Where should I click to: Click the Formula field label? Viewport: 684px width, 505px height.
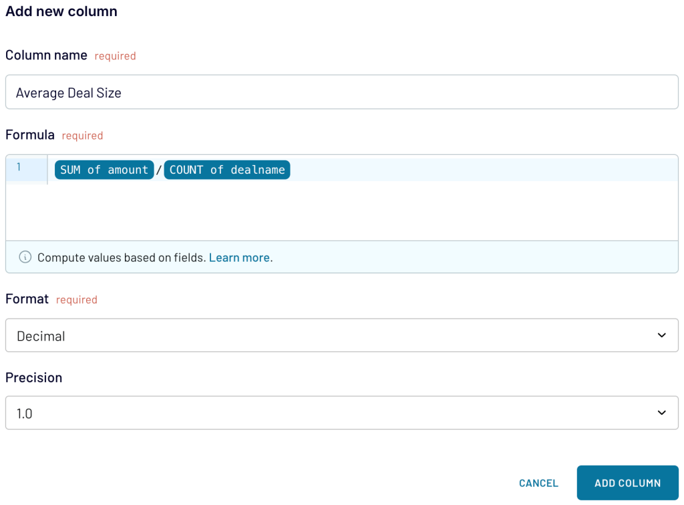pos(30,135)
